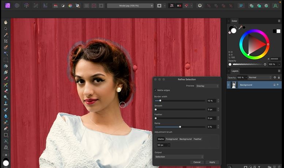Choose the Feather adjustment brush mode
Viewport: 284px width, 168px height.
(x=197, y=139)
